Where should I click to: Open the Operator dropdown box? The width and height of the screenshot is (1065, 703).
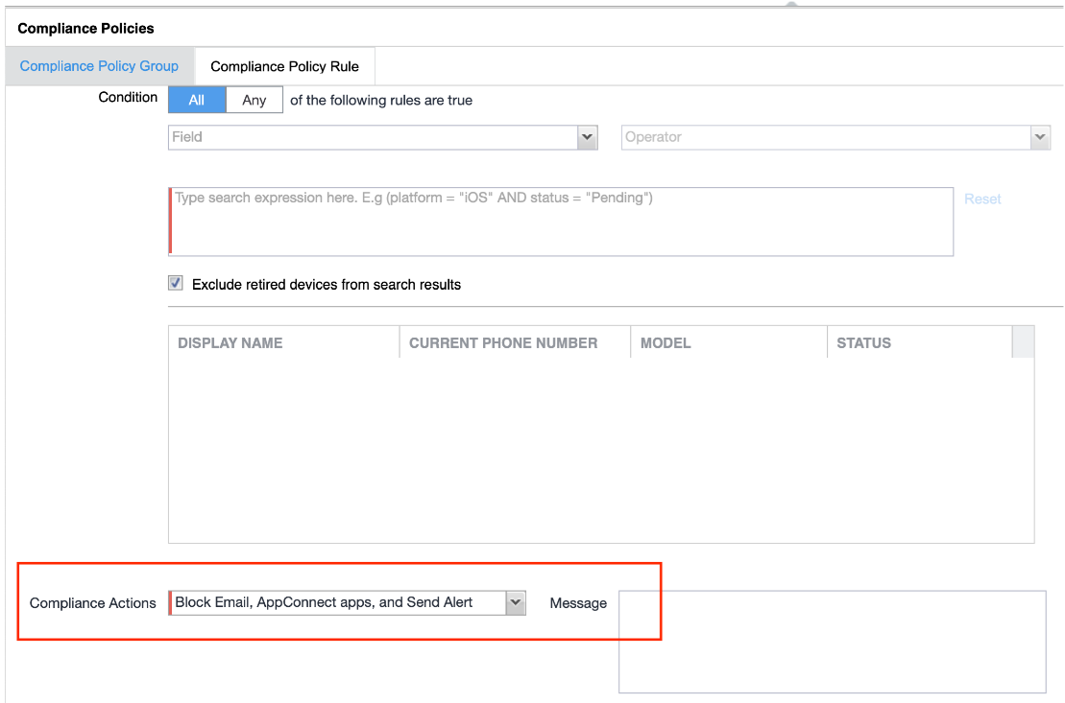pos(826,137)
